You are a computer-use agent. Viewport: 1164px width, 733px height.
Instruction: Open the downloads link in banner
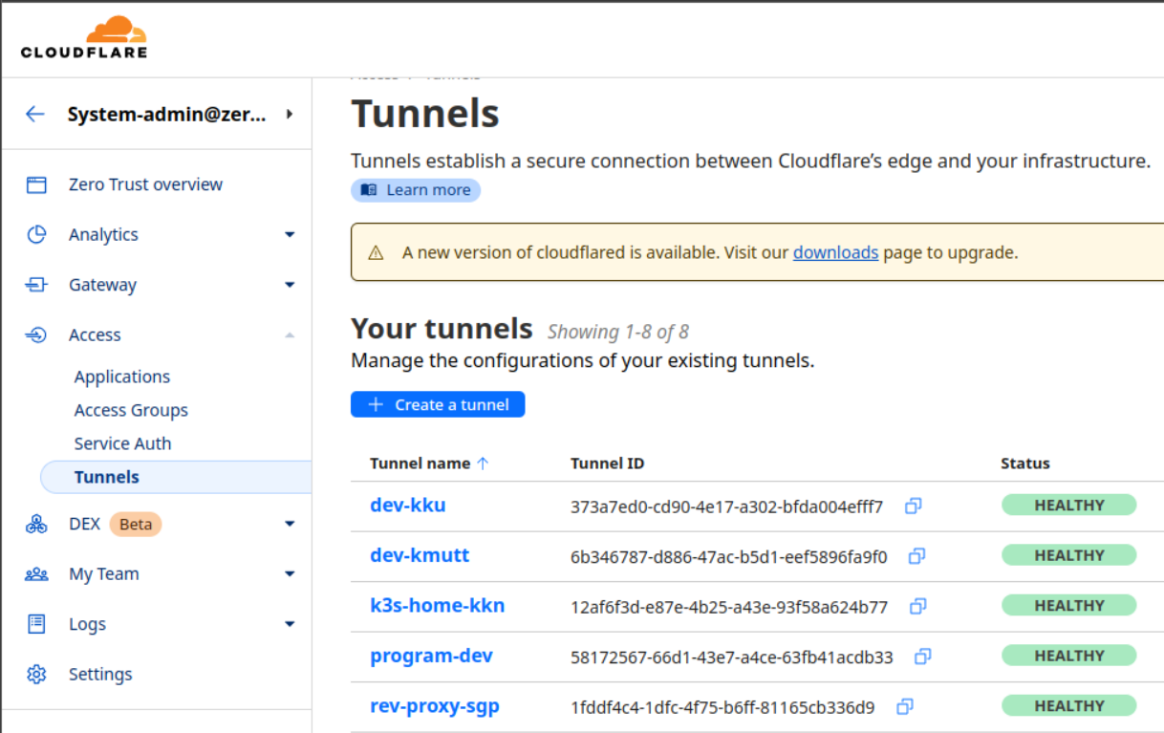coord(835,253)
